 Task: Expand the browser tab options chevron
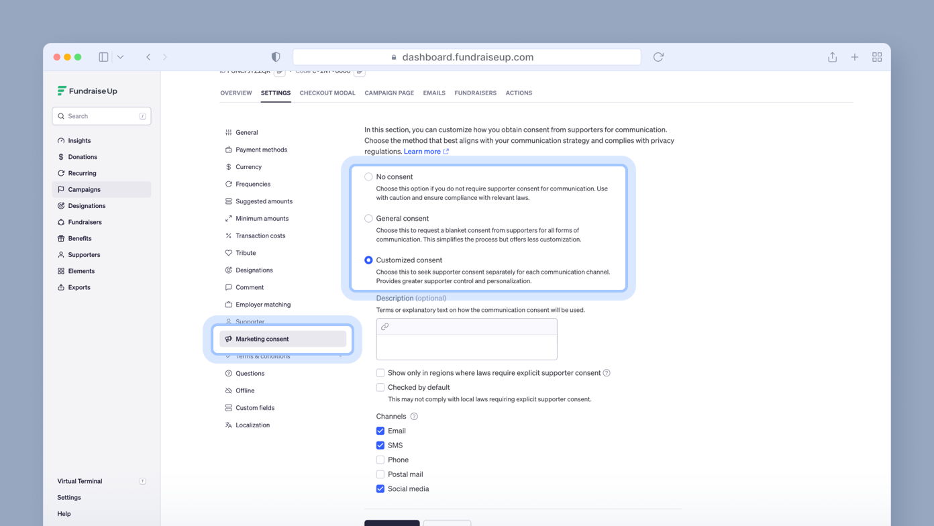click(121, 56)
